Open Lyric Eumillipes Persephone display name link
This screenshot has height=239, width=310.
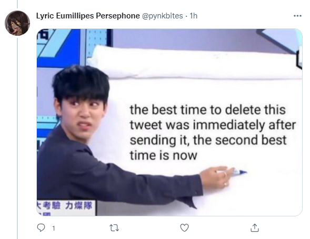88,16
